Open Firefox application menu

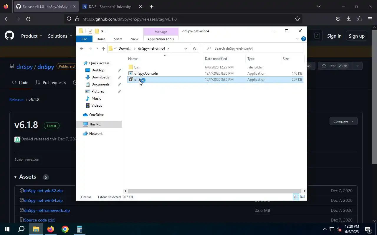tap(370, 19)
